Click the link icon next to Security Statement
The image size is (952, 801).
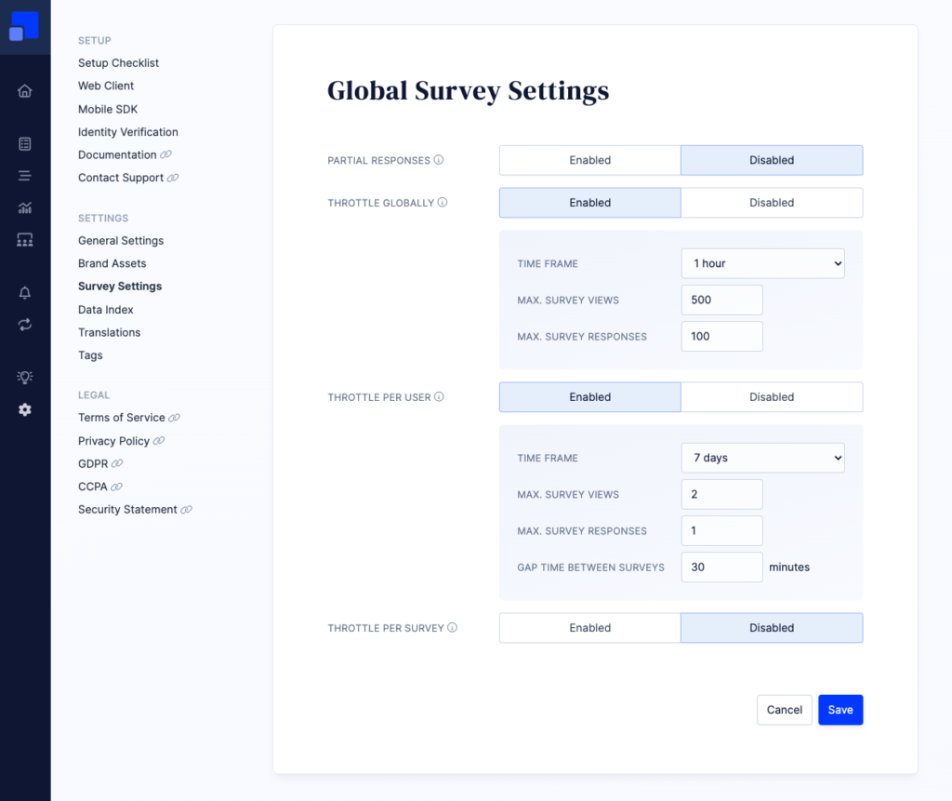click(186, 510)
